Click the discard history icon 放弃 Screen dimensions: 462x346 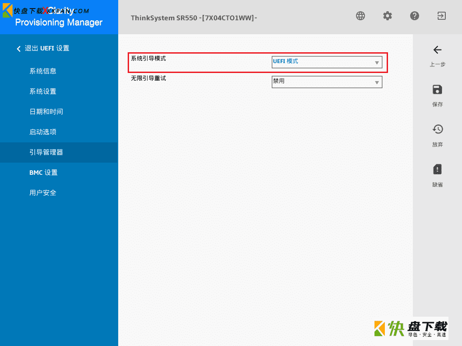coord(438,129)
